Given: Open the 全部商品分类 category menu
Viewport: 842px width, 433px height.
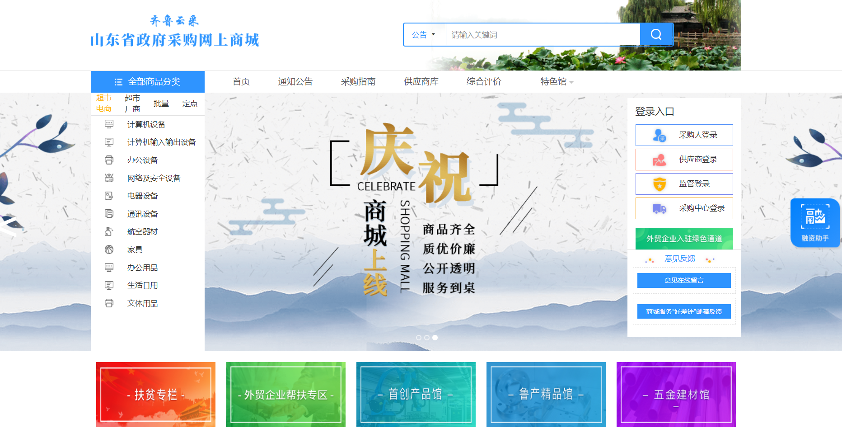Looking at the screenshot, I should point(148,82).
